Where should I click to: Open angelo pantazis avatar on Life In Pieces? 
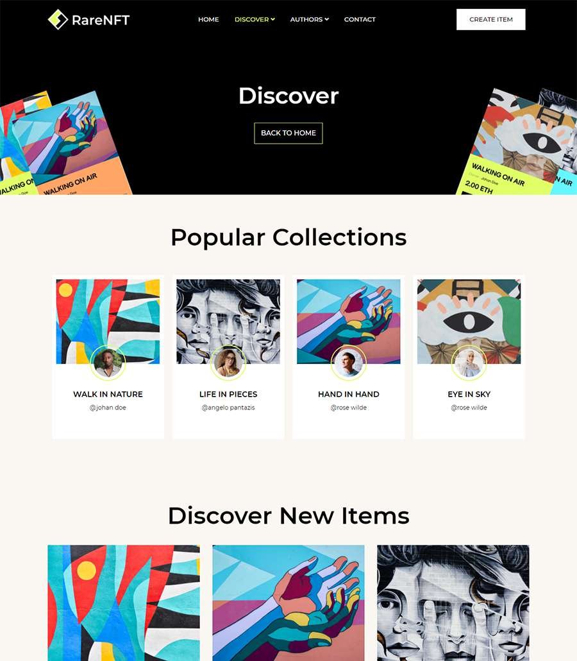(x=228, y=363)
